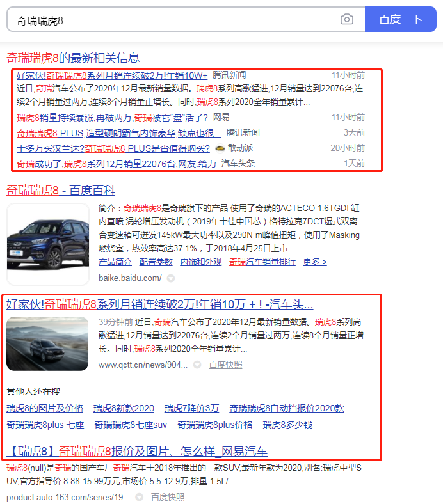Open 产品简介 baike sublink
The height and width of the screenshot is (504, 443).
tap(115, 262)
